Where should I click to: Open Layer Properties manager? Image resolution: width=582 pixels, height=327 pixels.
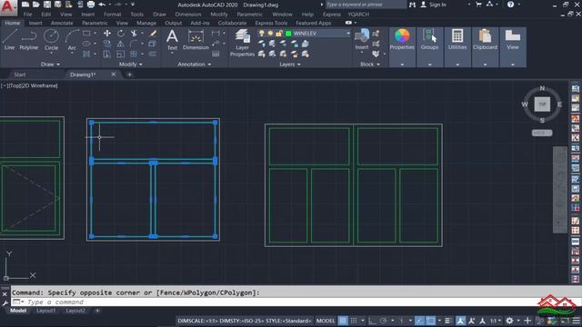click(242, 43)
